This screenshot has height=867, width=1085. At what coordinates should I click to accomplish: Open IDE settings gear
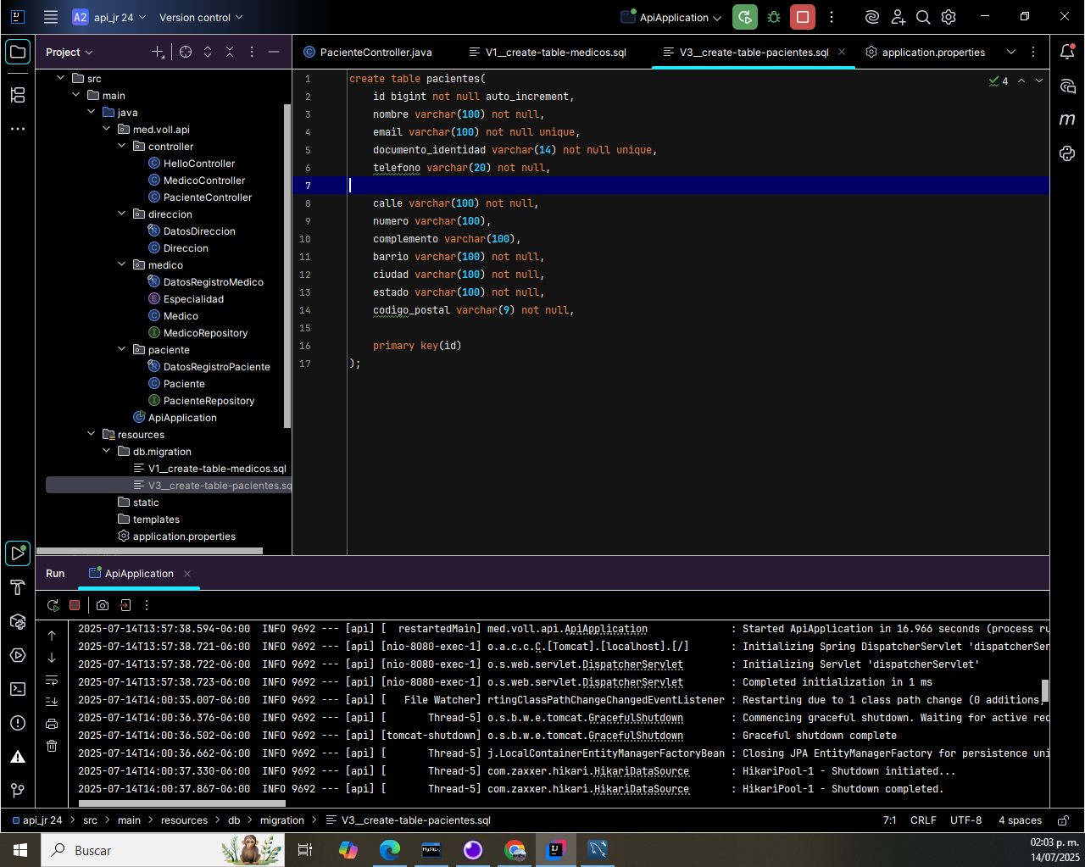coord(949,17)
